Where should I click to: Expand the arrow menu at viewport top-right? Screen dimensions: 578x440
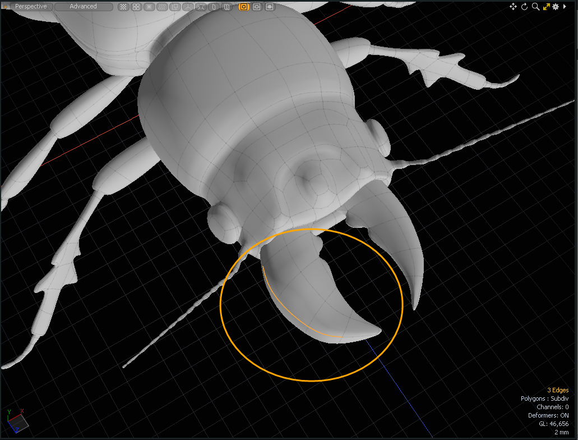pyautogui.click(x=566, y=7)
